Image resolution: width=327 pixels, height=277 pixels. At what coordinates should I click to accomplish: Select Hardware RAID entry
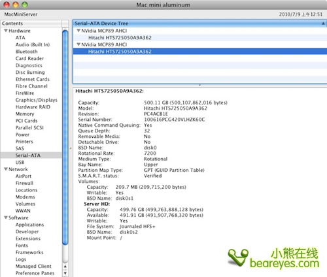point(33,107)
